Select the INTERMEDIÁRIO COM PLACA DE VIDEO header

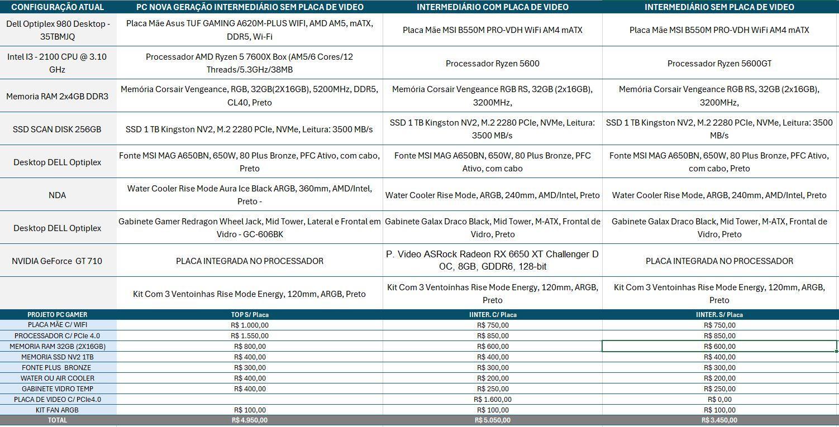tap(493, 7)
